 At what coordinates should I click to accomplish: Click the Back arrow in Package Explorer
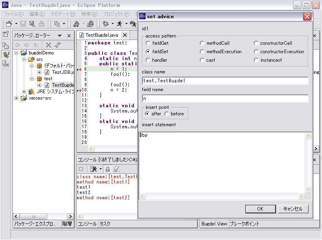pos(17,45)
